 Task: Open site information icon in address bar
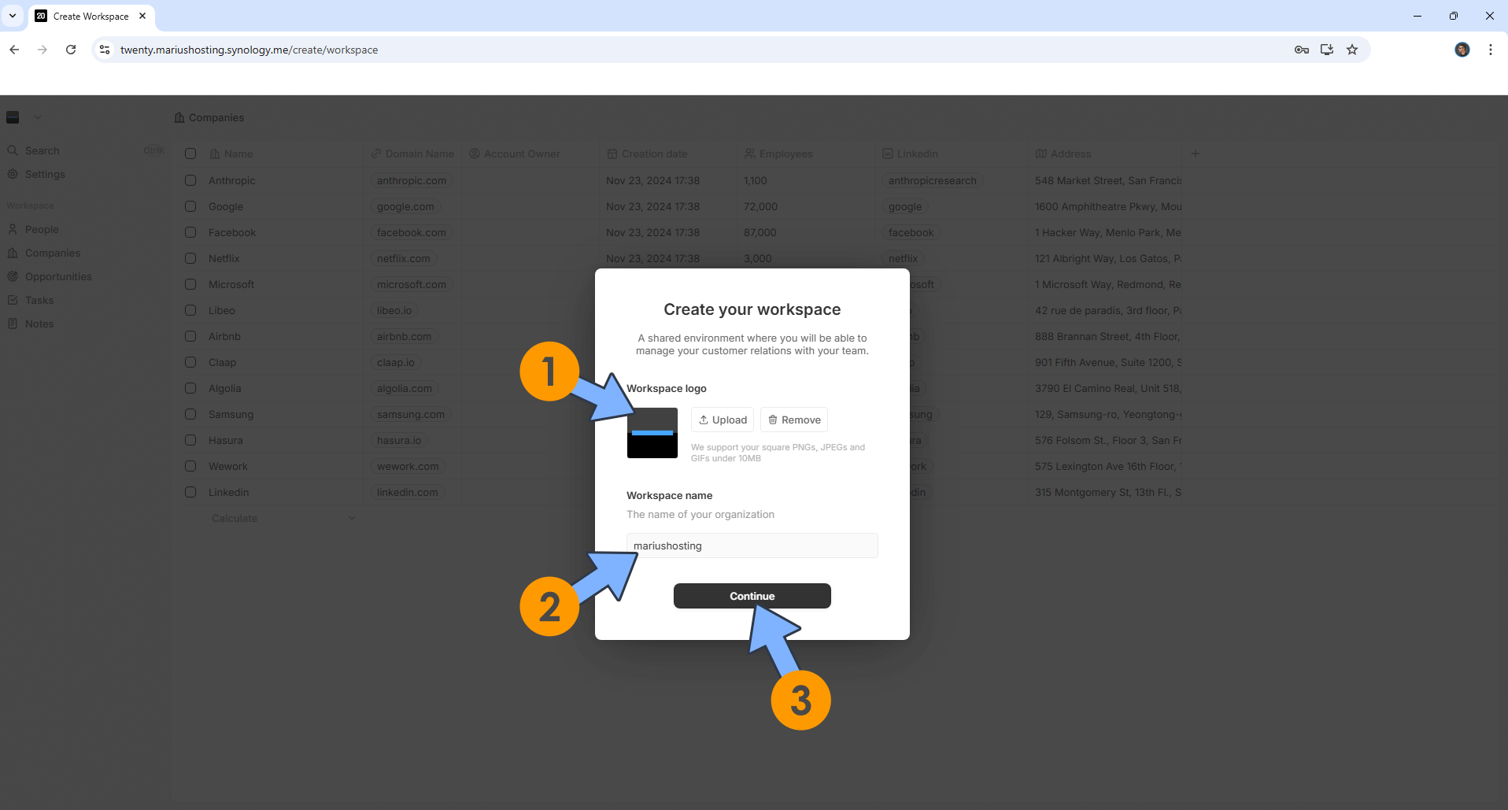pos(105,50)
